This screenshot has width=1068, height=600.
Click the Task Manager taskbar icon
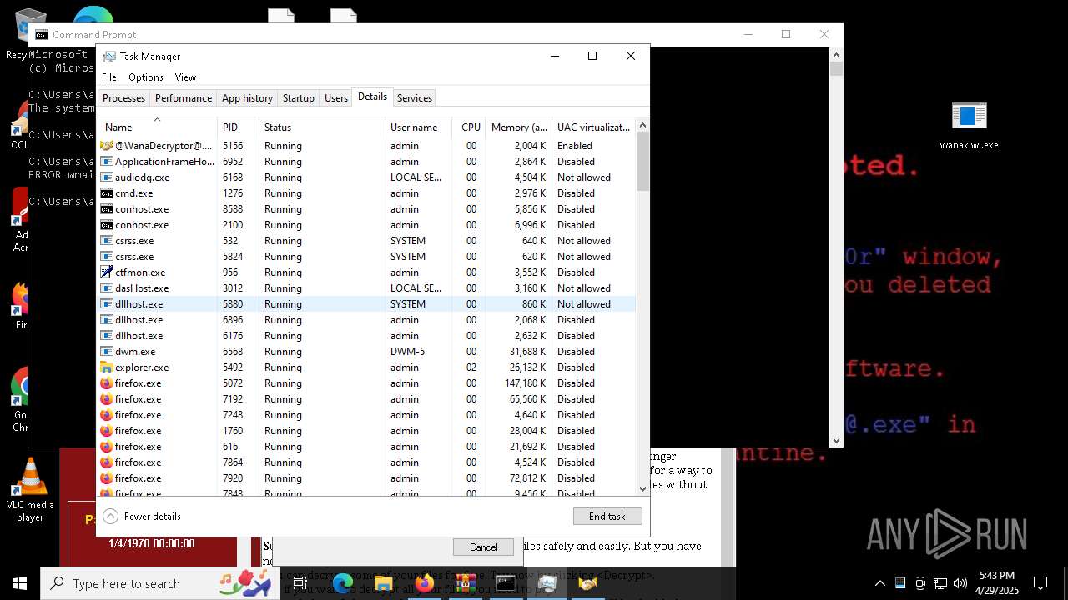tap(547, 583)
